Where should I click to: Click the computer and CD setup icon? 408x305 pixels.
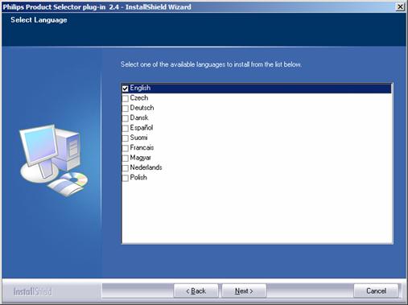[x=54, y=160]
